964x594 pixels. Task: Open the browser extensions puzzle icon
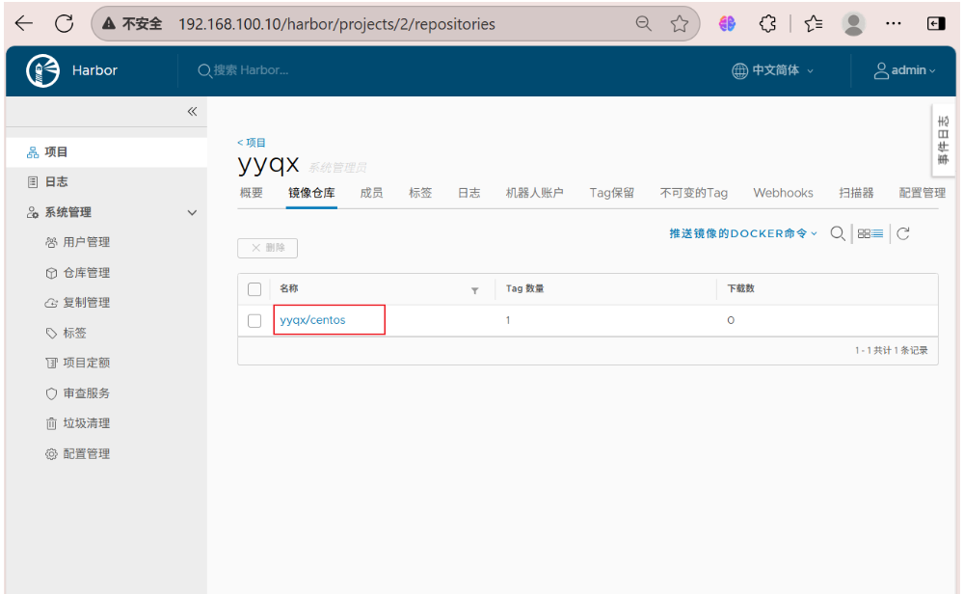point(767,24)
